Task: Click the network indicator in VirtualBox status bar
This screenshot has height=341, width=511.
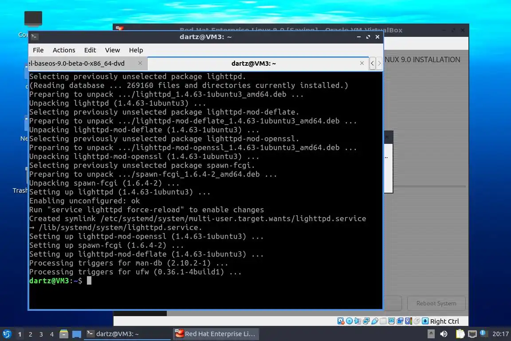Action: click(x=366, y=321)
